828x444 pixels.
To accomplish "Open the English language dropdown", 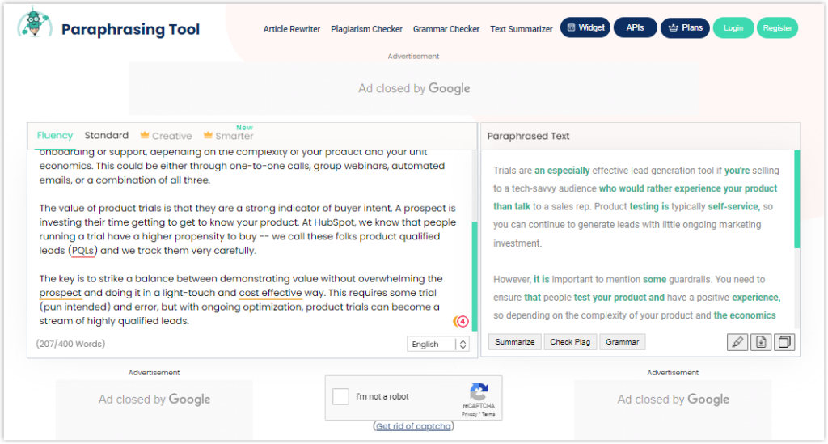I will [437, 345].
